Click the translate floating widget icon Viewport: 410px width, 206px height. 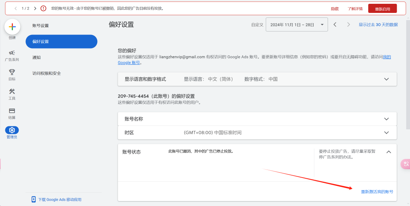click(406, 164)
